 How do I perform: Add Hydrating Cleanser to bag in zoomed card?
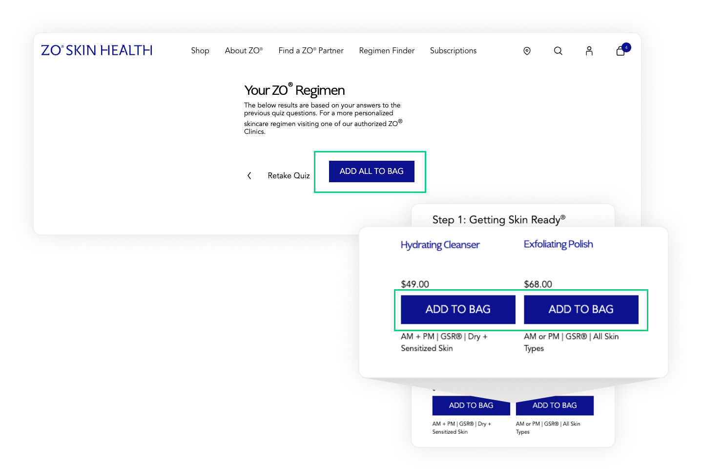point(458,309)
